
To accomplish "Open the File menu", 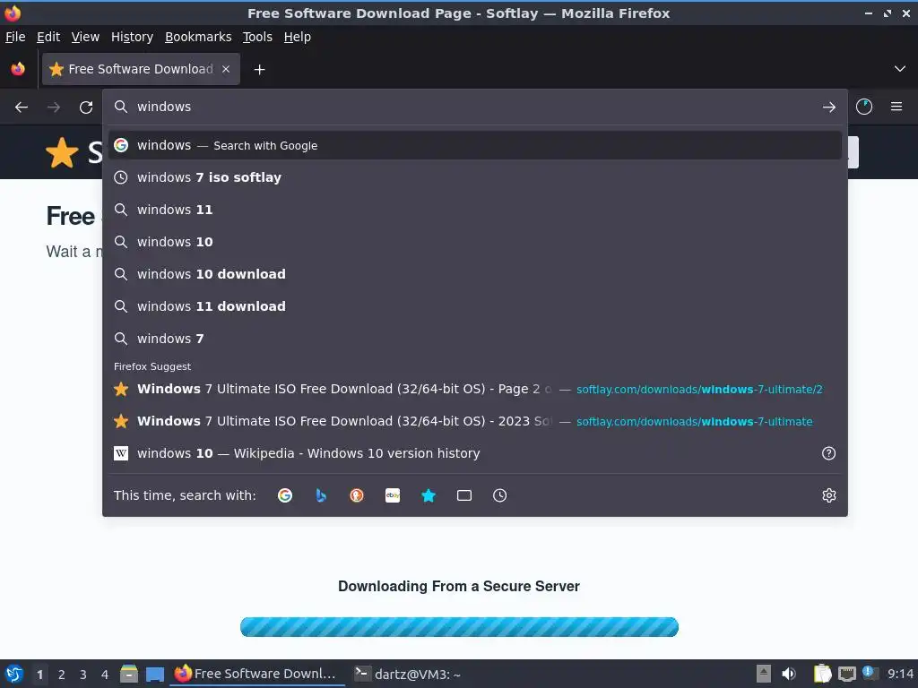I will (x=15, y=37).
